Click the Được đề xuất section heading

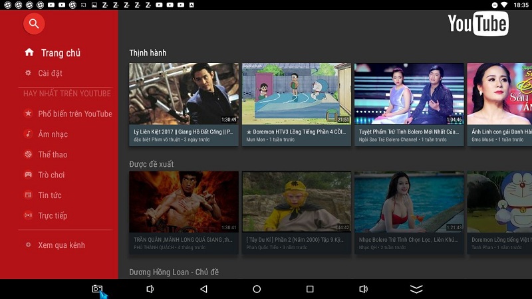coord(152,164)
